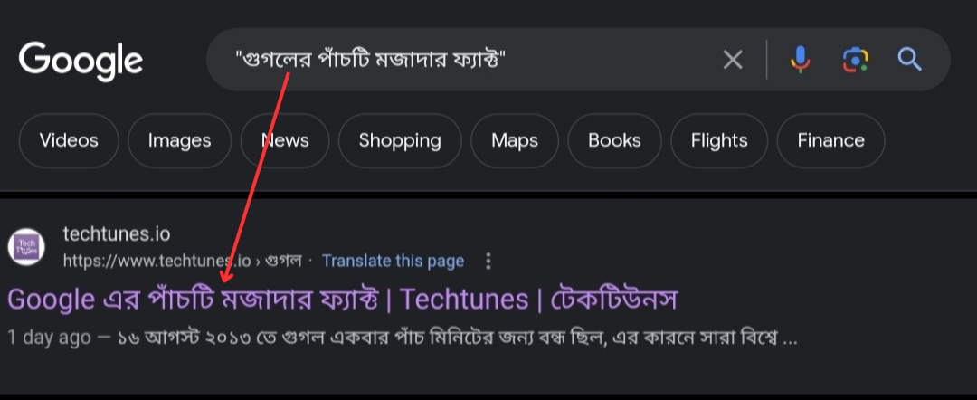Open the three-dot menu for the techtunes result

pyautogui.click(x=488, y=262)
